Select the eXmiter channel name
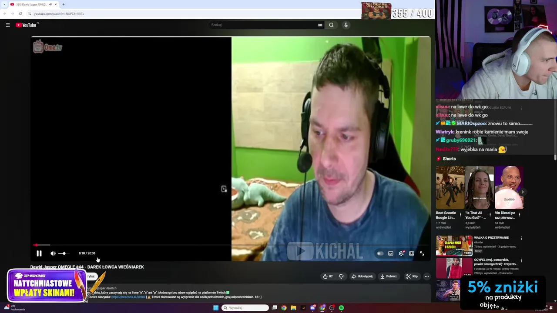557x313 pixels. (x=479, y=243)
